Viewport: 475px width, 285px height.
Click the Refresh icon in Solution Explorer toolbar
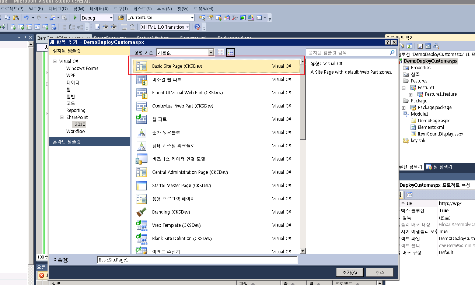click(409, 46)
